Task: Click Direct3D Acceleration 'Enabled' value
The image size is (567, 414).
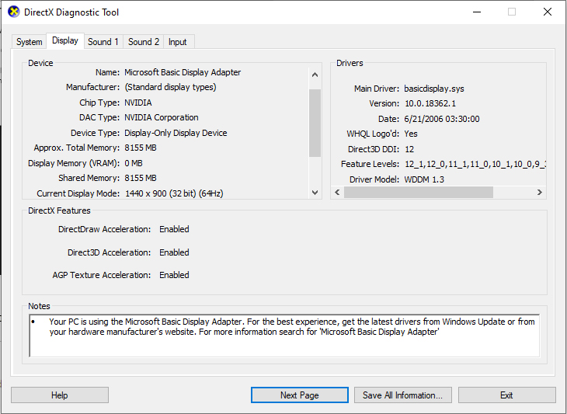Action: (174, 252)
